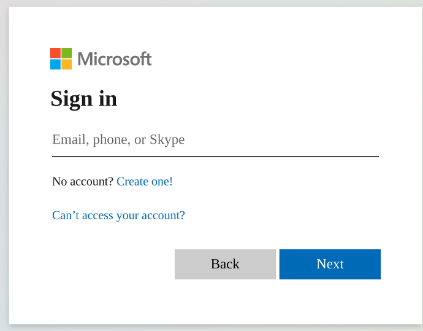Image resolution: width=423 pixels, height=331 pixels.
Task: Click the red square of Microsoft logo
Action: point(55,53)
